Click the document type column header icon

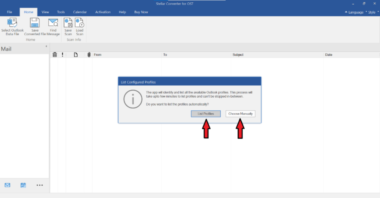pyautogui.click(x=76, y=55)
